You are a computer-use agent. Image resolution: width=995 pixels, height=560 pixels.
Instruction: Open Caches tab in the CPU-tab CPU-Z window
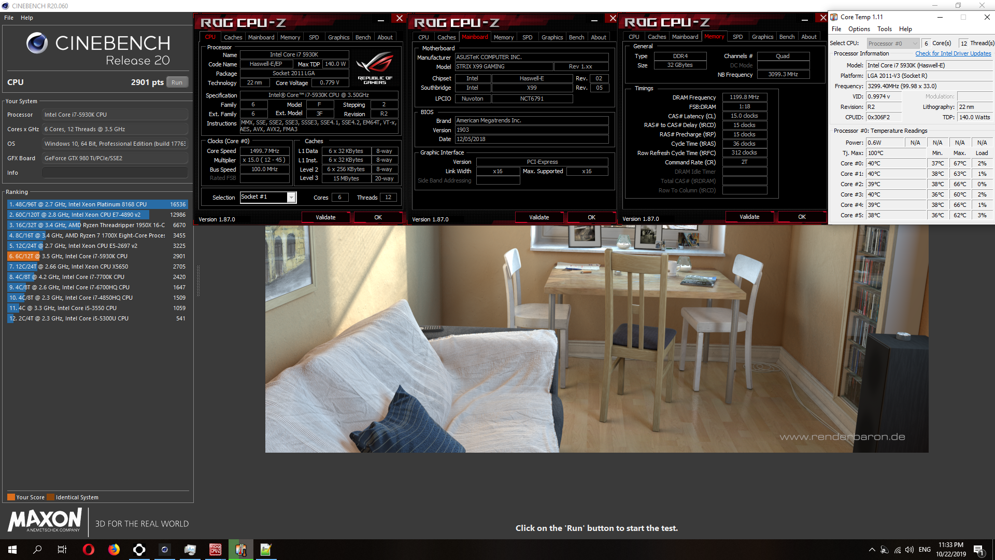[233, 37]
